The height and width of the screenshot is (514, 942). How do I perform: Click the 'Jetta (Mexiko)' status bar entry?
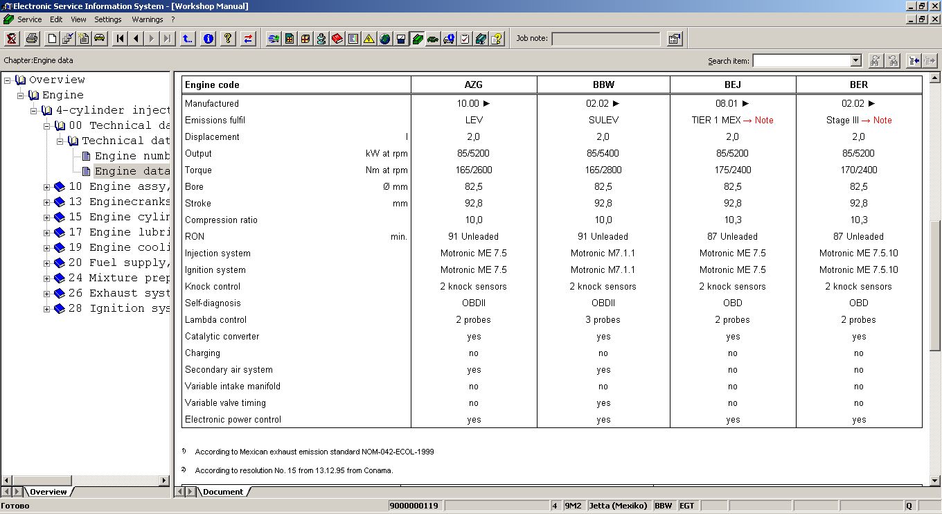pyautogui.click(x=618, y=506)
